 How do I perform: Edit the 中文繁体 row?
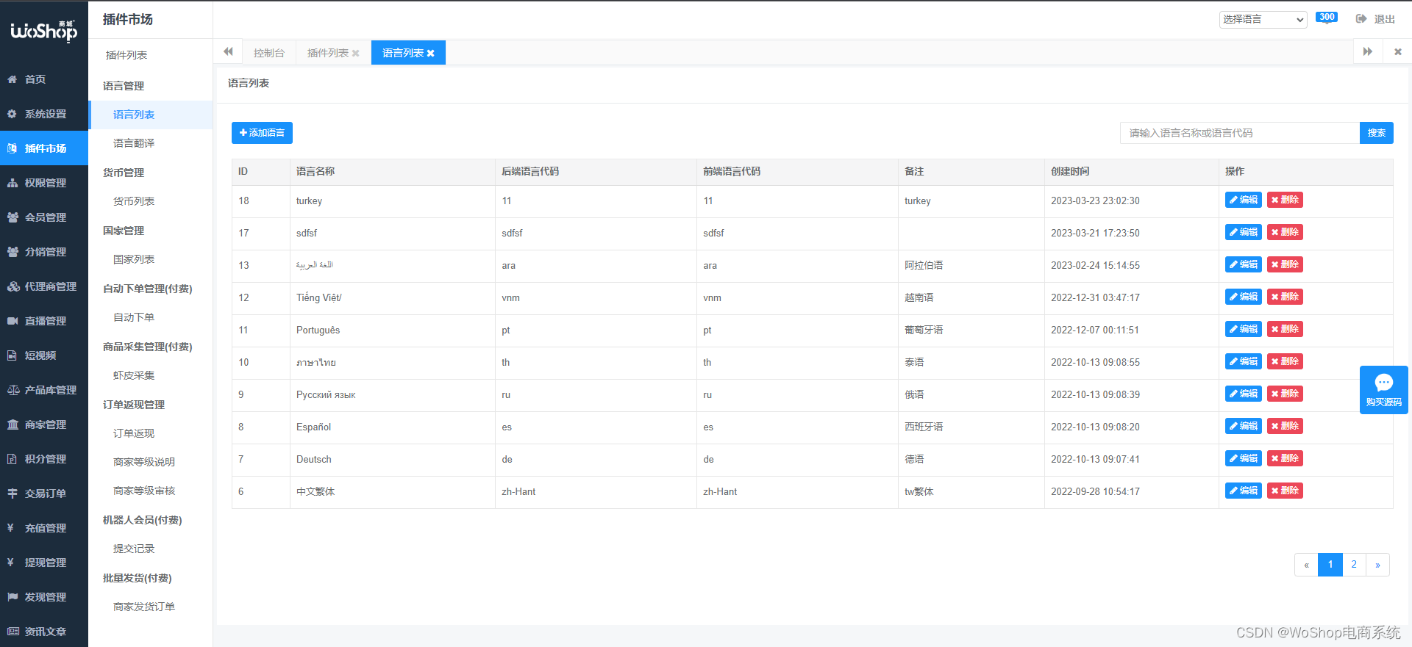coord(1244,491)
